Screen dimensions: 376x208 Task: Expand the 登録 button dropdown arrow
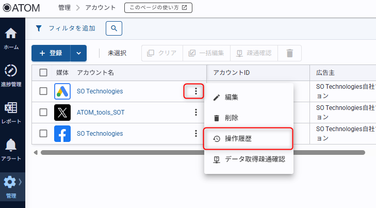pyautogui.click(x=78, y=53)
